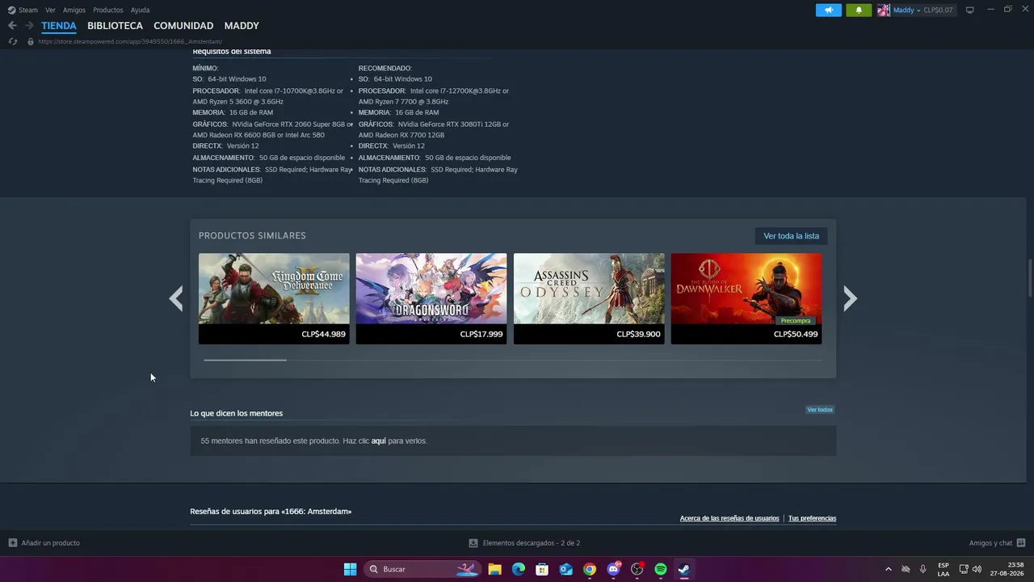The height and width of the screenshot is (582, 1034).
Task: Click the taskbar Buscar search box
Action: [x=422, y=569]
